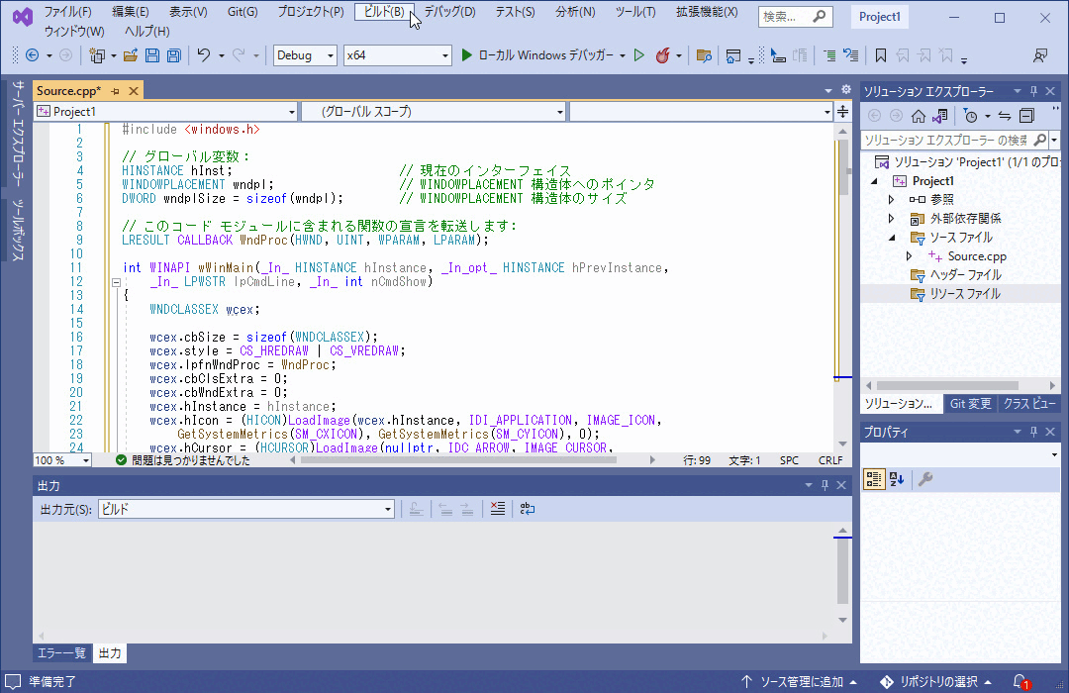Open the ビルド menu
The image size is (1069, 693).
coord(385,12)
